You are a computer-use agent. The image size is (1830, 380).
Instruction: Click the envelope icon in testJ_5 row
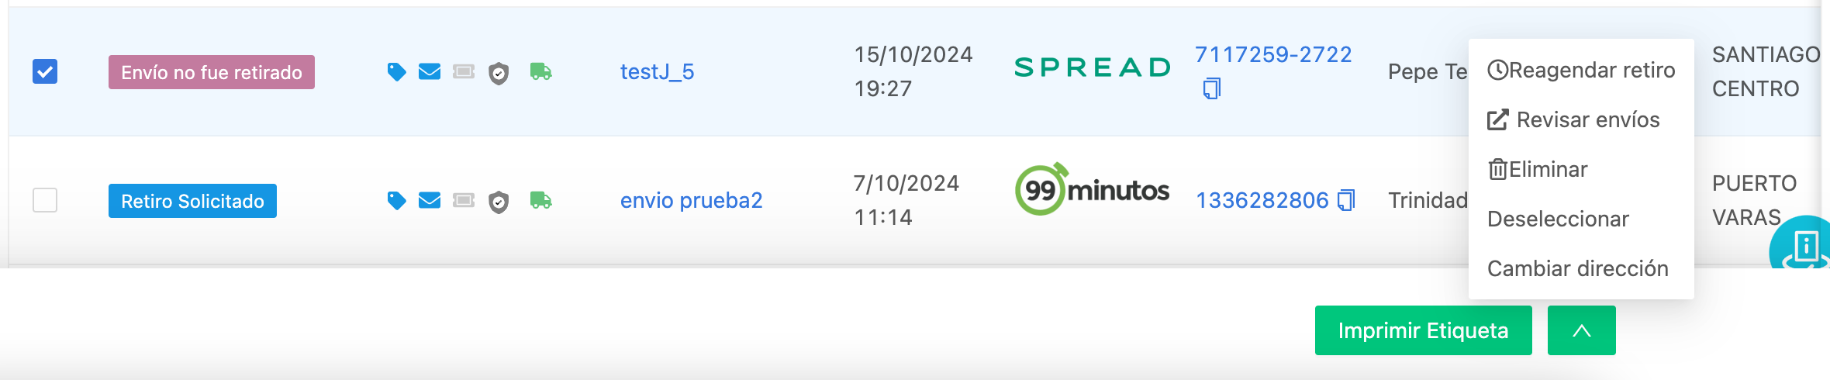pos(430,72)
